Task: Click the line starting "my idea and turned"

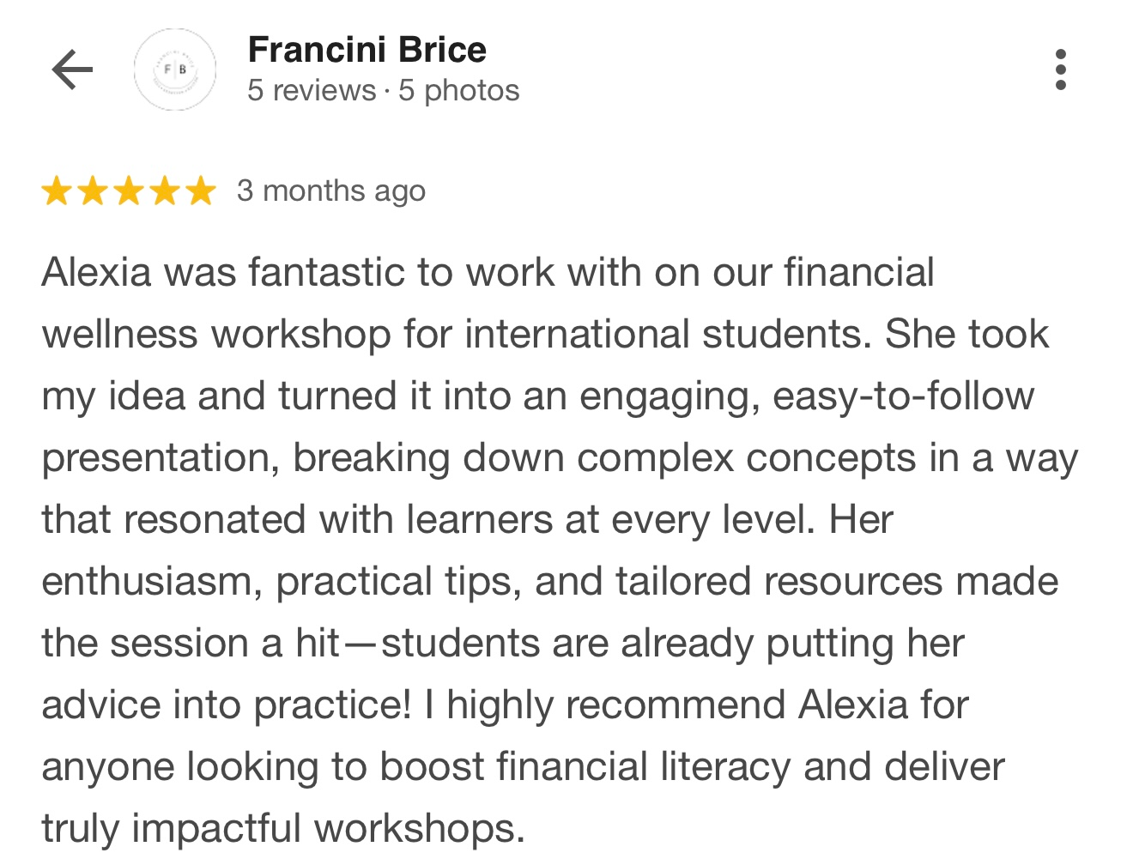Action: [x=538, y=396]
